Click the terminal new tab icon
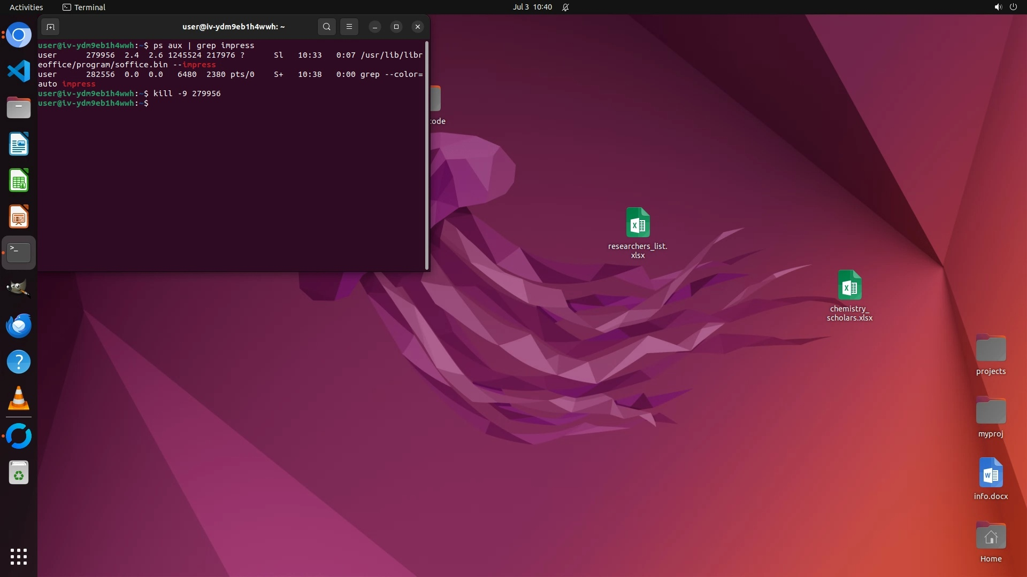This screenshot has width=1027, height=577. (x=50, y=27)
